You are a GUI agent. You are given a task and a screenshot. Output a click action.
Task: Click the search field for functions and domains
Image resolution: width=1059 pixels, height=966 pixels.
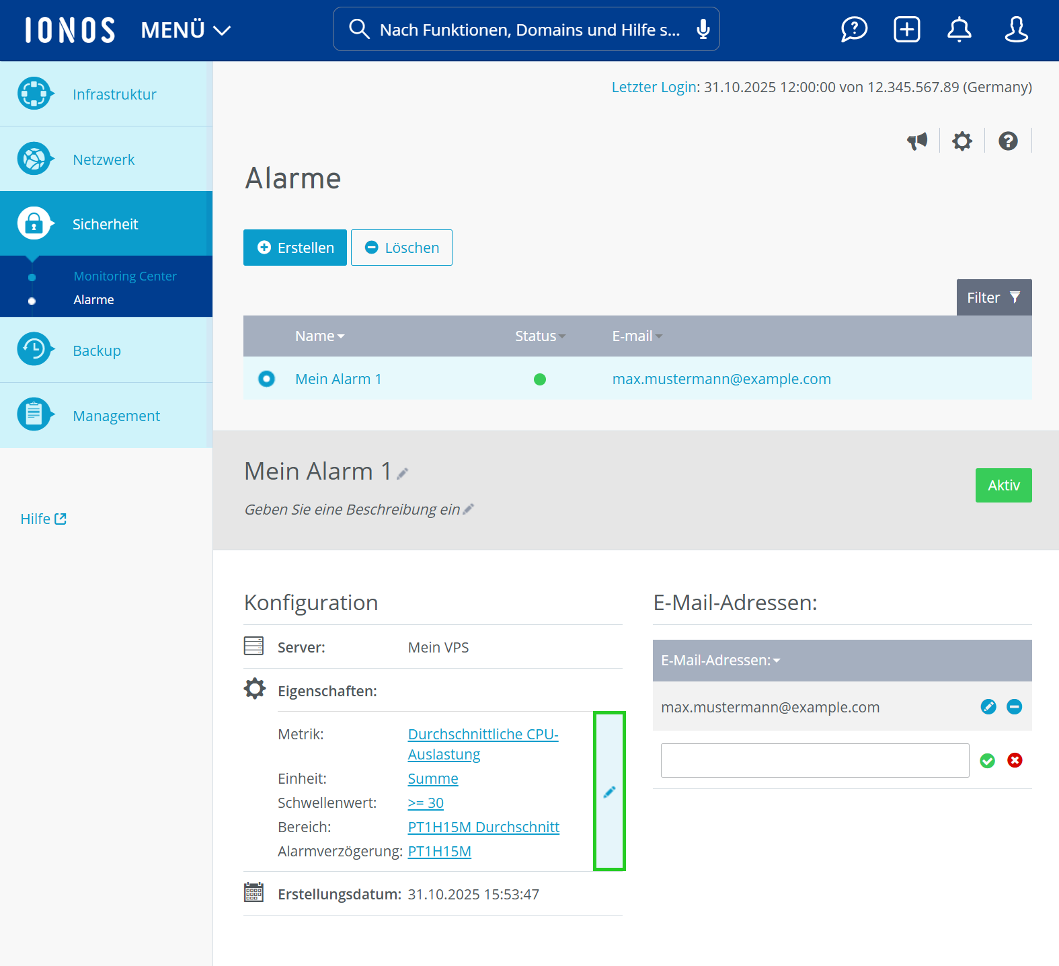tap(526, 30)
